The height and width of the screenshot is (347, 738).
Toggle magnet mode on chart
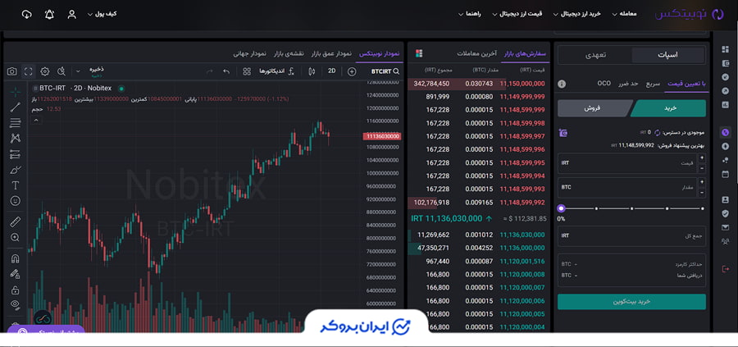click(x=16, y=258)
